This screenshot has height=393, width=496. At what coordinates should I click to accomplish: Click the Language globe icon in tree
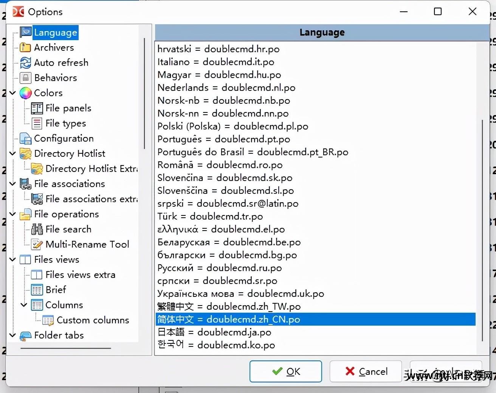pos(26,32)
